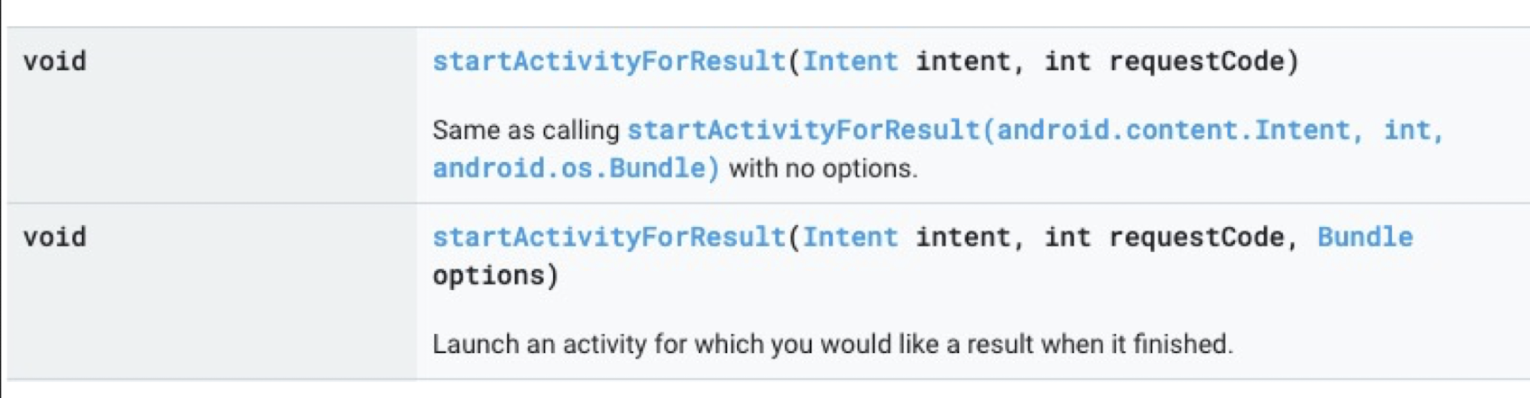Click the options) parameter text
The width and height of the screenshot is (1530, 398).
[495, 275]
